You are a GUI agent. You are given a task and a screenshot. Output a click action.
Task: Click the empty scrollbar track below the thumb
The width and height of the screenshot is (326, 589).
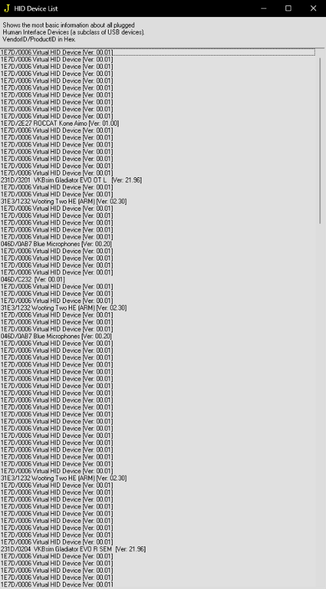click(x=320, y=406)
